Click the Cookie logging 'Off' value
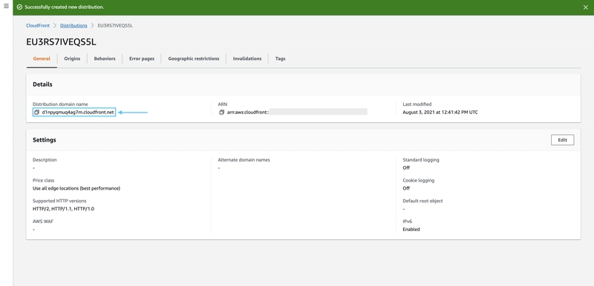The image size is (594, 286). 406,188
